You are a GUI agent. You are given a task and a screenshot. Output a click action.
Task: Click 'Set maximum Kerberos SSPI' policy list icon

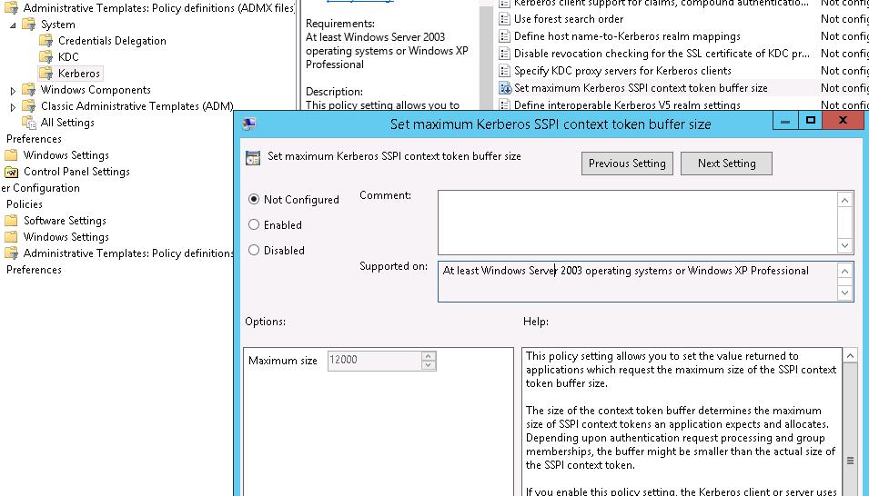(x=505, y=88)
